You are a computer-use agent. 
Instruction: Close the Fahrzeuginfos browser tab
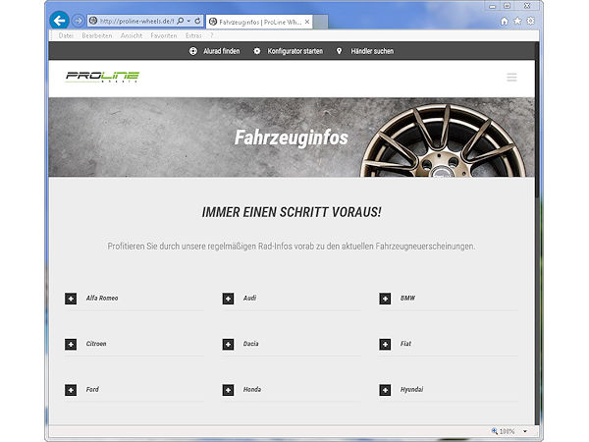(x=307, y=22)
